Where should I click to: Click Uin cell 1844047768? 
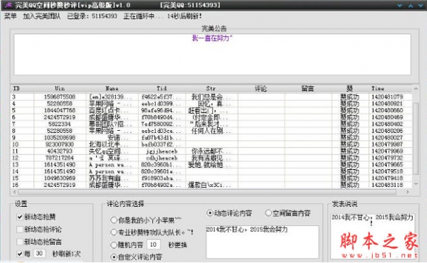pos(60,110)
